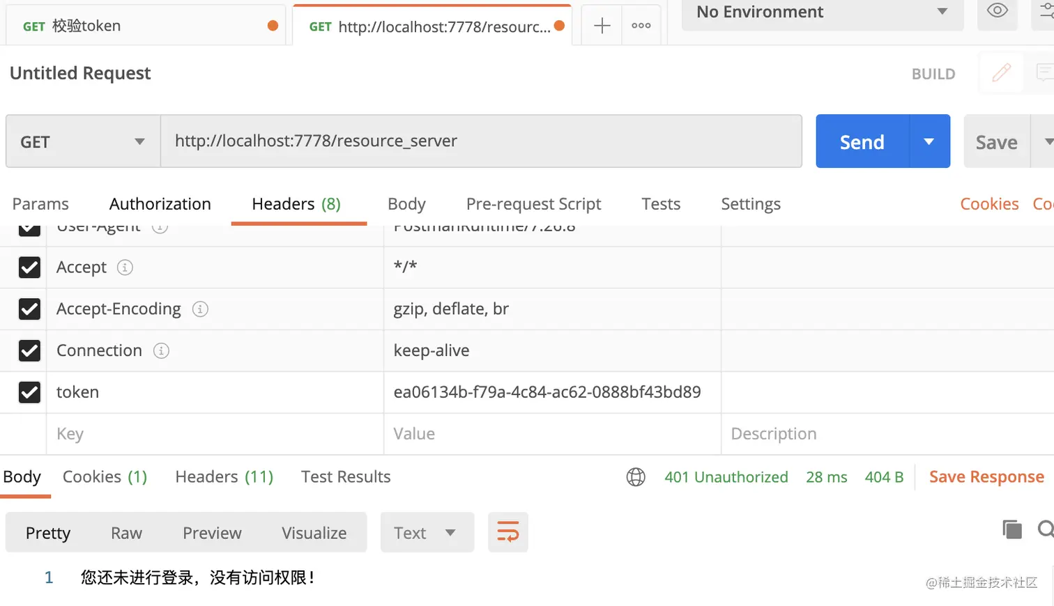Expand the Send button split arrow
The width and height of the screenshot is (1054, 606).
click(x=929, y=141)
